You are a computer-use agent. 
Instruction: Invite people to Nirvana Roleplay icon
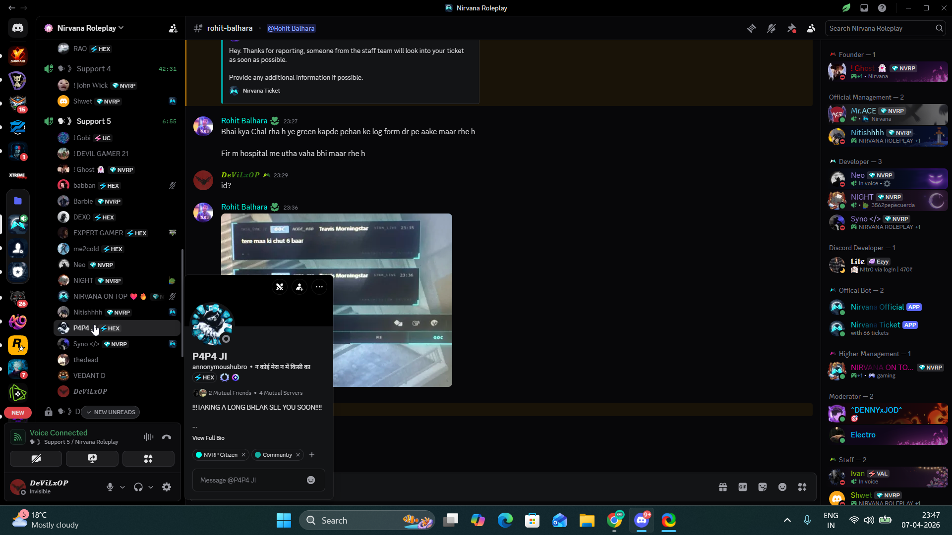click(x=173, y=29)
